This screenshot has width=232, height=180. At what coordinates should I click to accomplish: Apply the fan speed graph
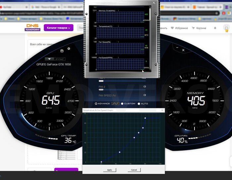click(x=109, y=170)
